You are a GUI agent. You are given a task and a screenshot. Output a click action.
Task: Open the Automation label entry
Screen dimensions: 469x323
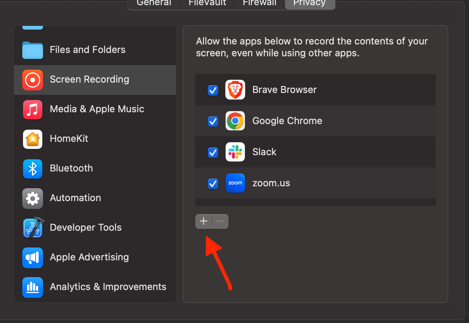click(75, 198)
